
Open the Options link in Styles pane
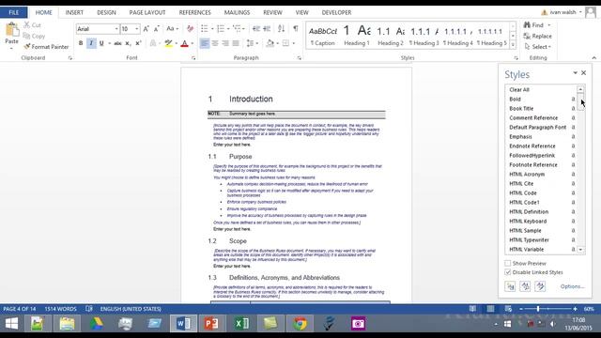pyautogui.click(x=572, y=286)
